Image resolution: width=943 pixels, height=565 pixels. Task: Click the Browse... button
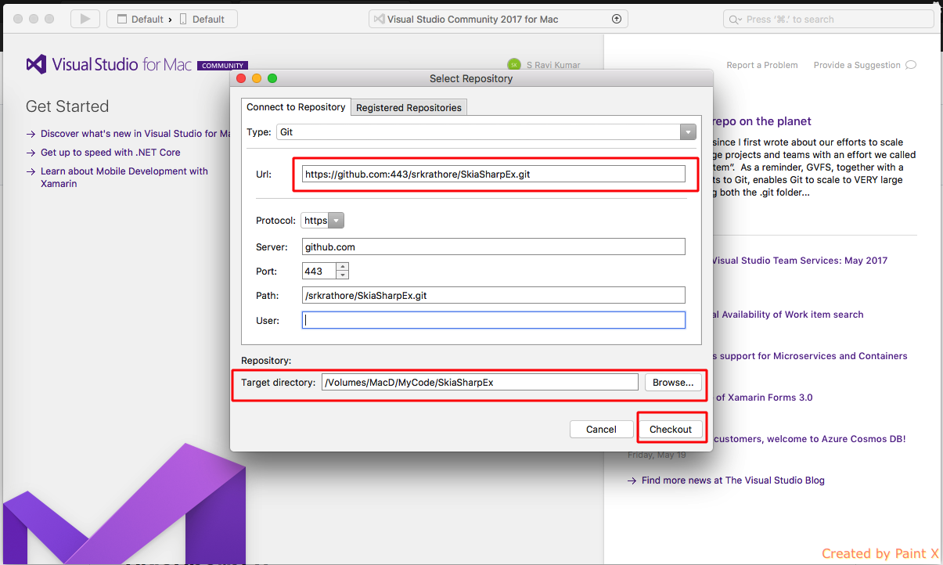[673, 383]
